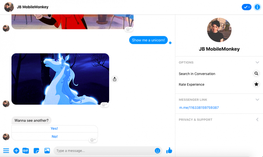The image size is (263, 157).
Task: Send a thumbs-up like
Action: tap(169, 150)
